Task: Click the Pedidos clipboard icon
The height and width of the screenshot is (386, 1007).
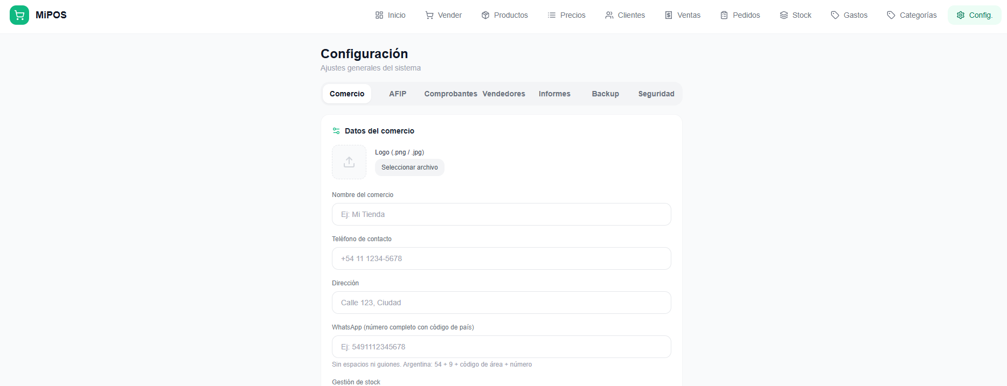Action: click(724, 15)
